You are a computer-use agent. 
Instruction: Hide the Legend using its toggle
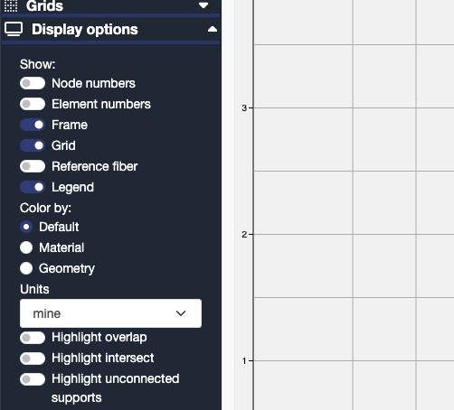click(x=33, y=187)
